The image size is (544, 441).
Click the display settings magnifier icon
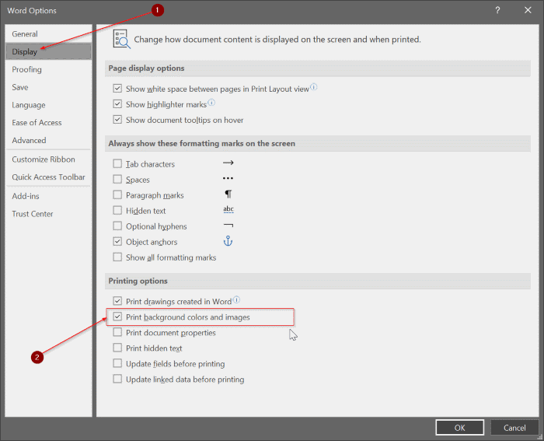(x=122, y=39)
